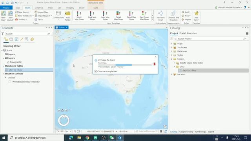
Task: Toggle Close on completion checkbox
Action: pyautogui.click(x=96, y=71)
